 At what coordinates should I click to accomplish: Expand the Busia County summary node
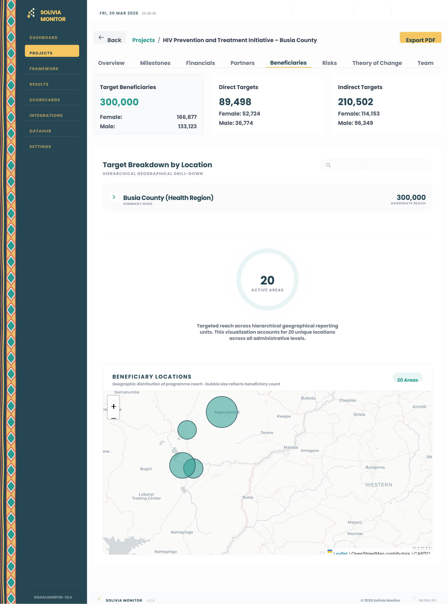(x=114, y=197)
